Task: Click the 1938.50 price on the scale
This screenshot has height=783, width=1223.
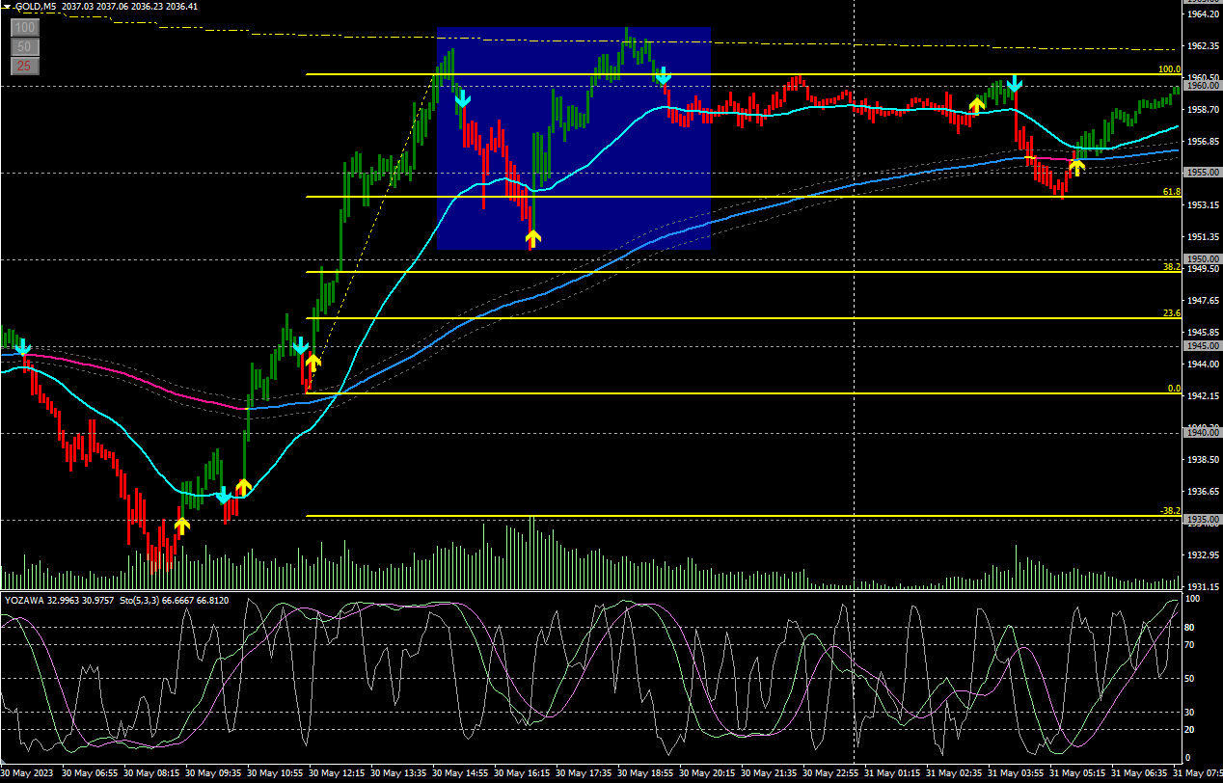Action: [1203, 460]
